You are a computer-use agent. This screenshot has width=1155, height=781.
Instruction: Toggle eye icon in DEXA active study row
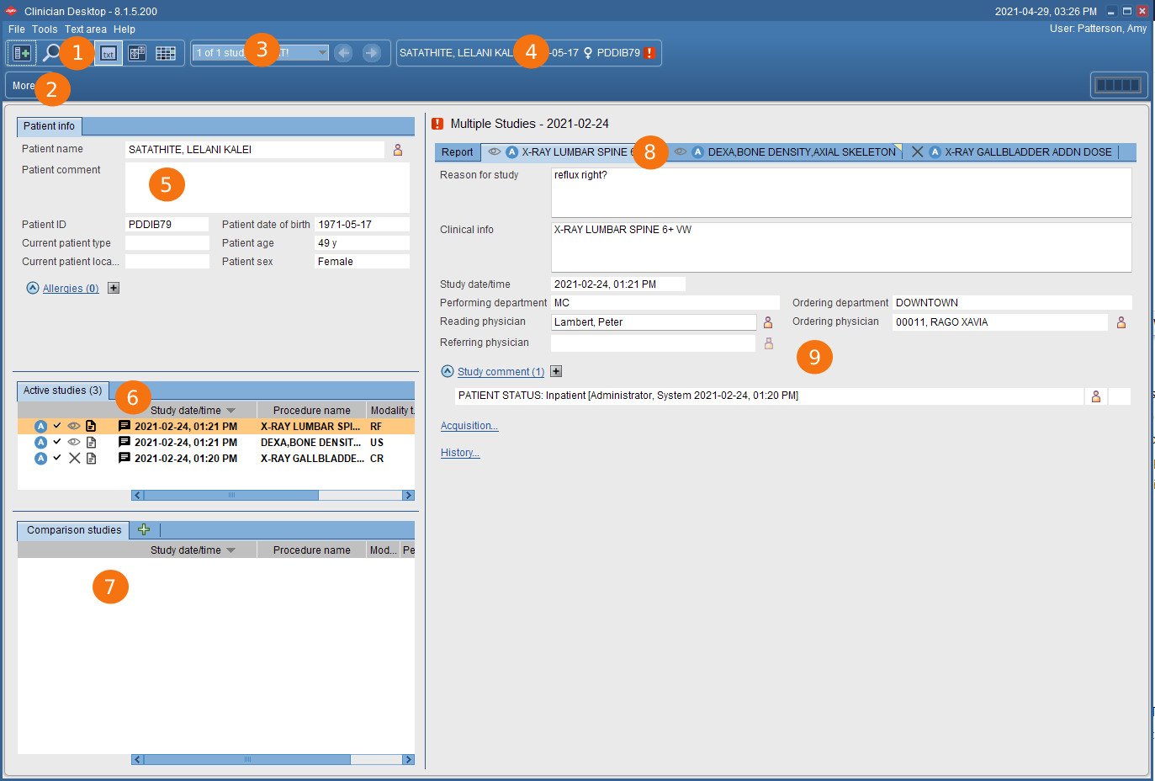(x=74, y=443)
